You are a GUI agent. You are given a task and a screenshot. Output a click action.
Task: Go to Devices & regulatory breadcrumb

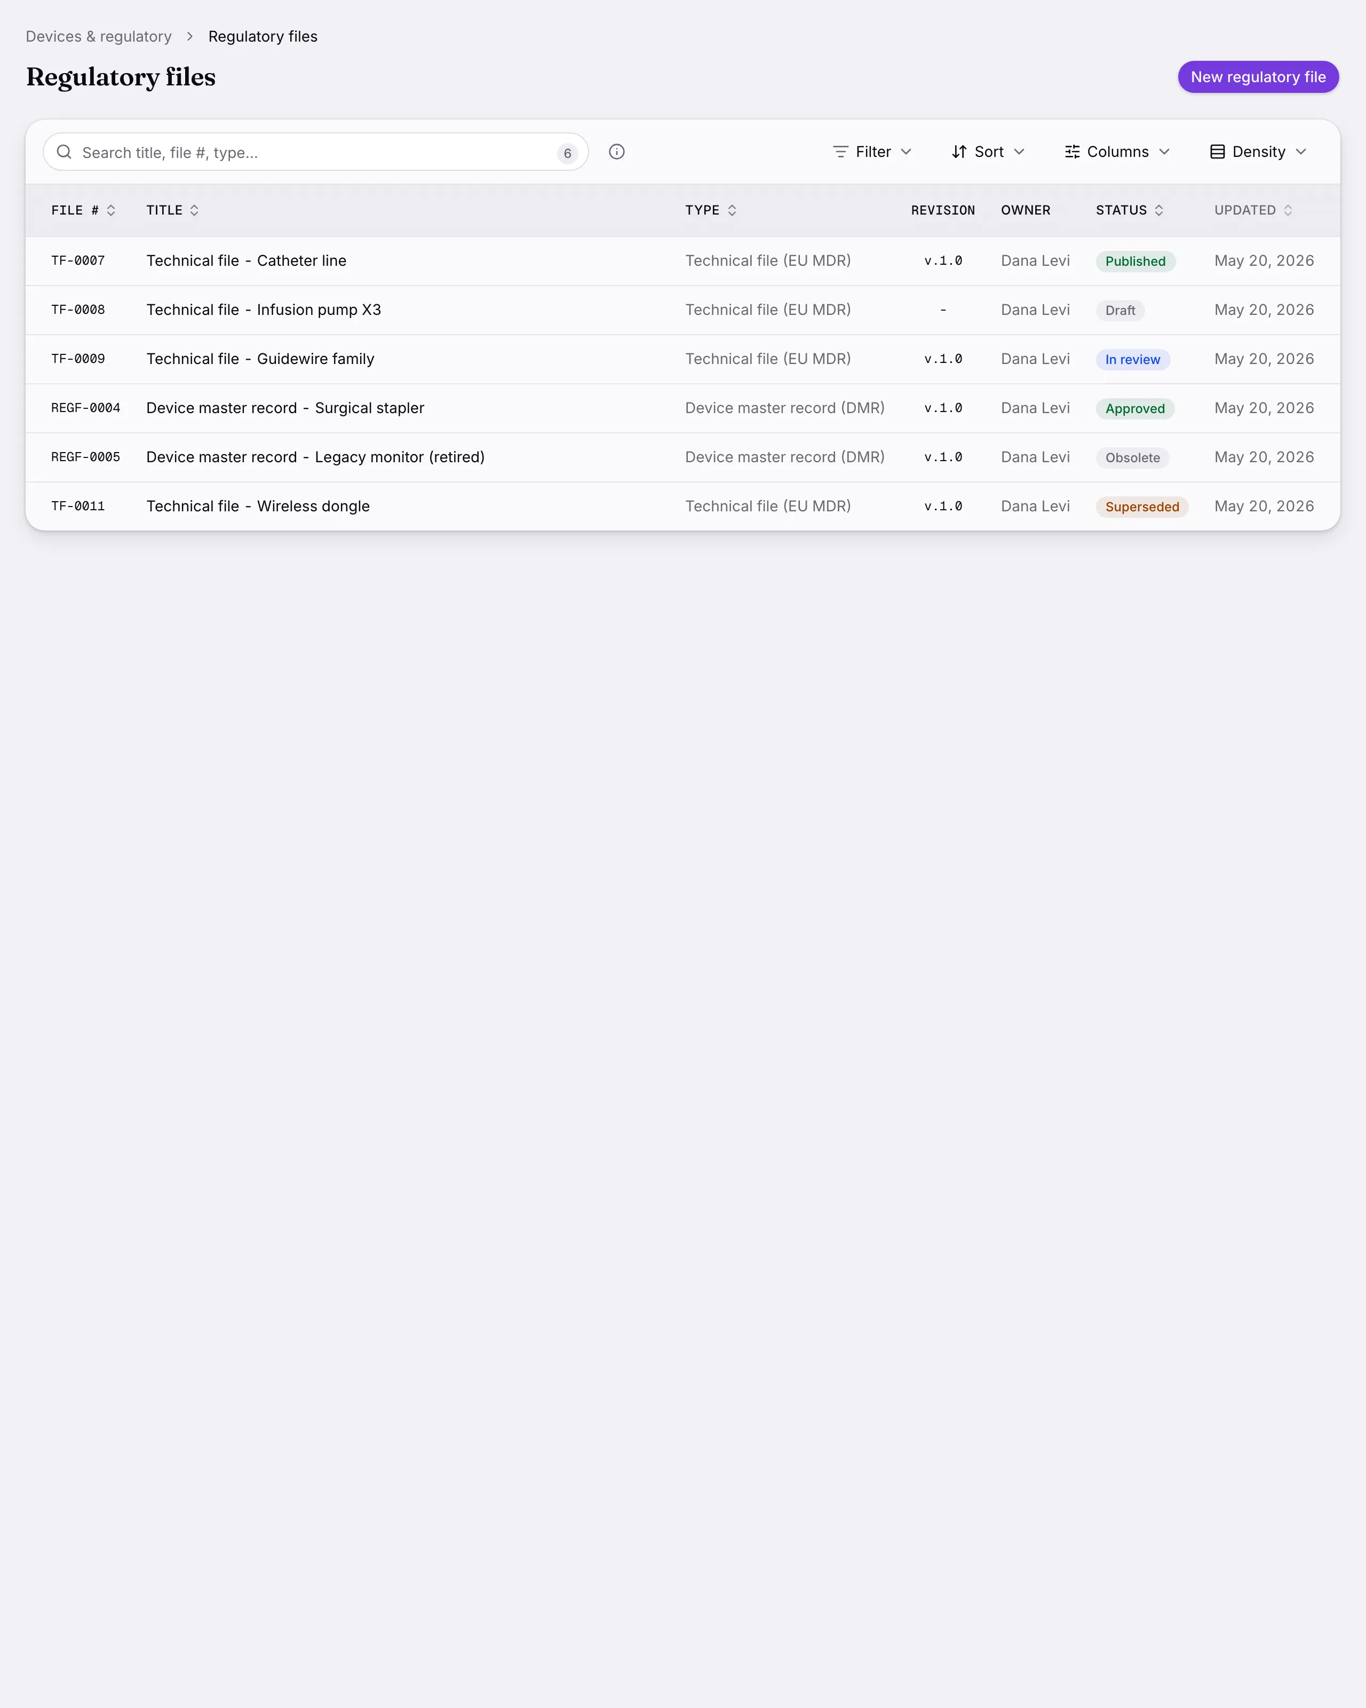pos(98,36)
